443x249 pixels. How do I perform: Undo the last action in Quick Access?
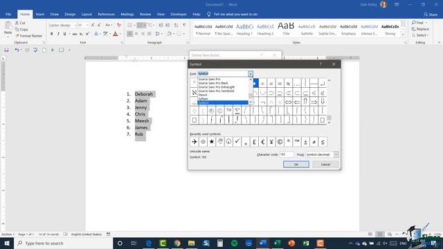point(17,50)
